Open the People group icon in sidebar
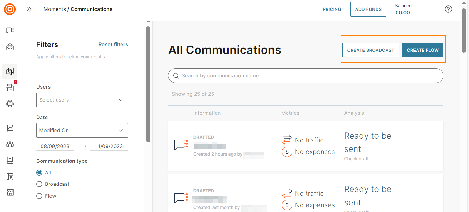The image size is (469, 212). click(x=10, y=144)
